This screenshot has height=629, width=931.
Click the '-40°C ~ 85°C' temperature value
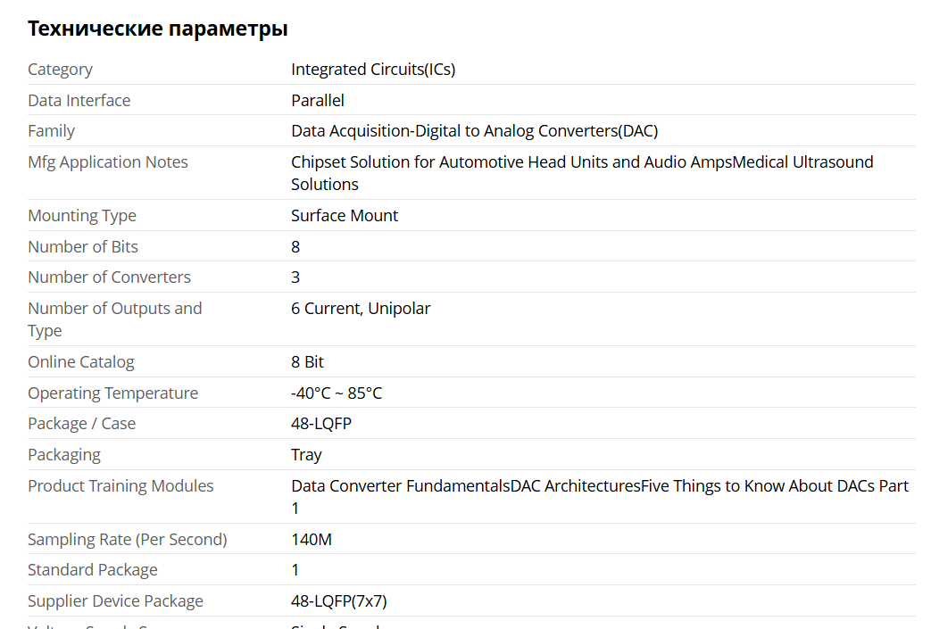click(336, 393)
